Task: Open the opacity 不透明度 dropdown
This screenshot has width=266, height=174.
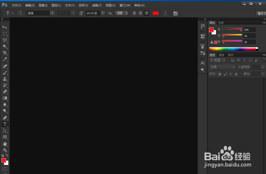Action: (x=263, y=67)
